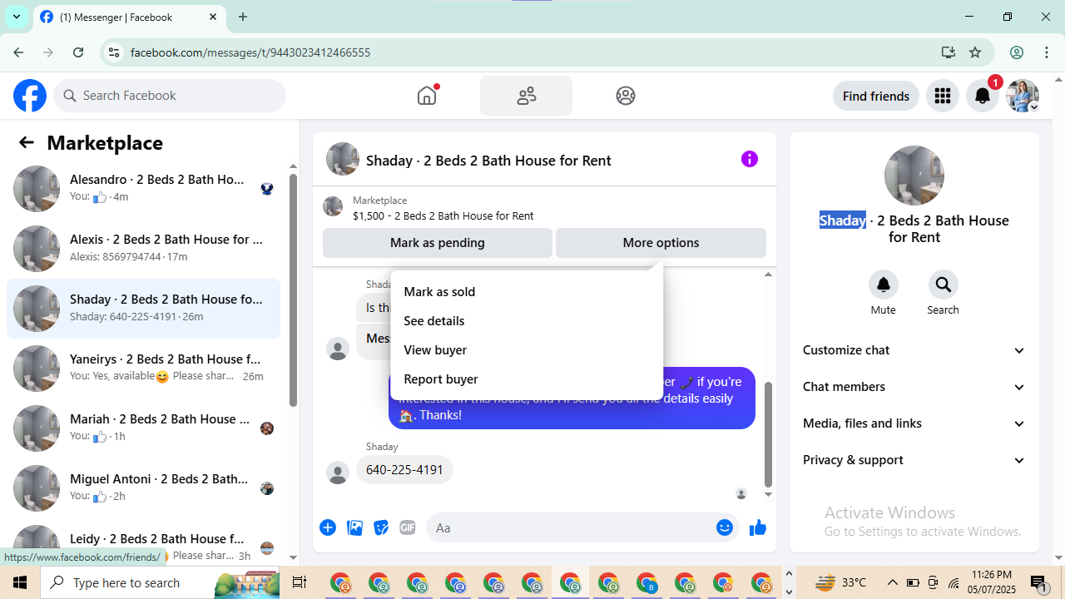The height and width of the screenshot is (599, 1065).
Task: Choose See details from the menu
Action: tap(527, 321)
